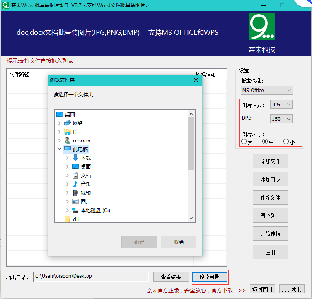This screenshot has width=312, height=299.
Task: Select small image size radio button
Action: 286,142
